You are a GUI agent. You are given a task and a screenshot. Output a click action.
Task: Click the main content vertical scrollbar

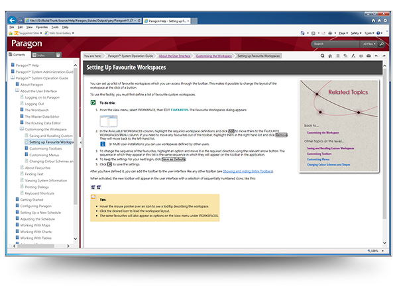click(384, 154)
